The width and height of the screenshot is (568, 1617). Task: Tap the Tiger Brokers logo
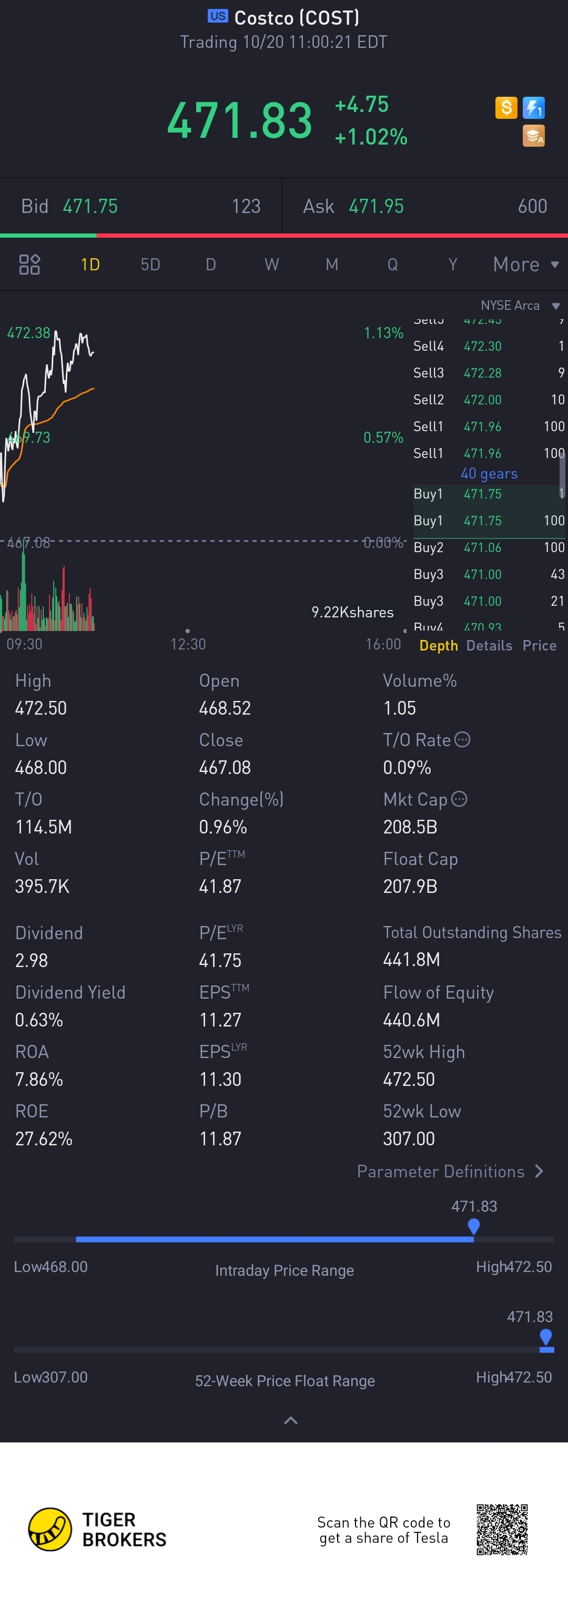point(97,1529)
